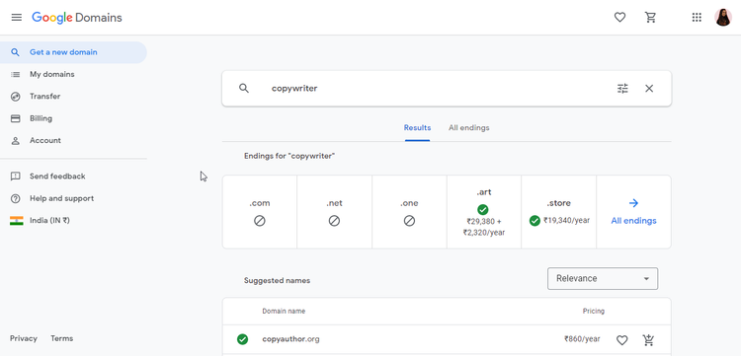This screenshot has width=741, height=356.
Task: Clear the search with X icon
Action: tap(649, 88)
